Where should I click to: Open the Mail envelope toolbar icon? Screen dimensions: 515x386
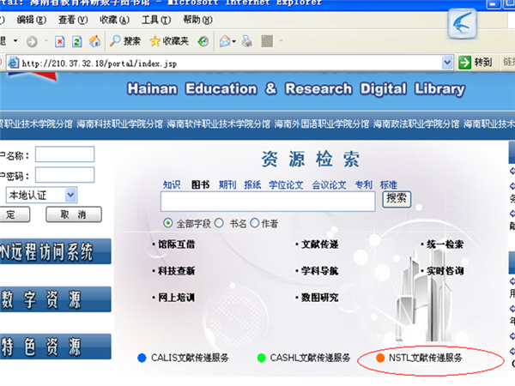tap(225, 41)
